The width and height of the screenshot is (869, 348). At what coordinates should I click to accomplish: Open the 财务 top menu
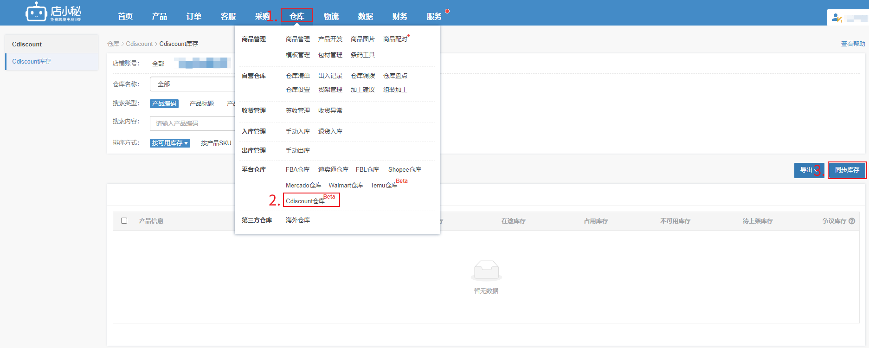coord(400,16)
